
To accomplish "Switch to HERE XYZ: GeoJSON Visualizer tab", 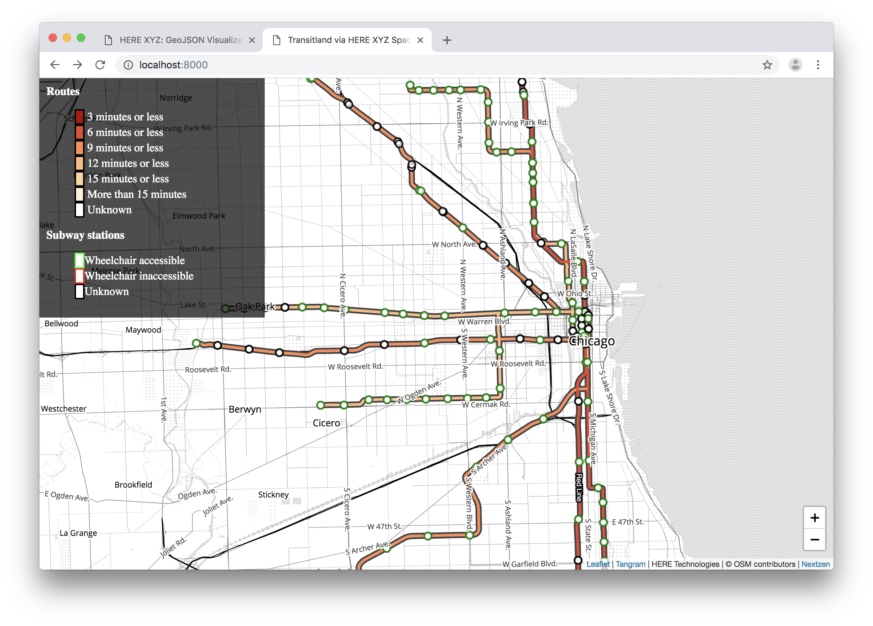I will point(180,40).
